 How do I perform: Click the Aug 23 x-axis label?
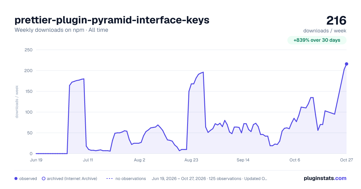click(191, 160)
